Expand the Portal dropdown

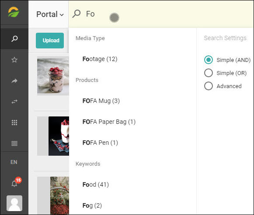pos(50,14)
